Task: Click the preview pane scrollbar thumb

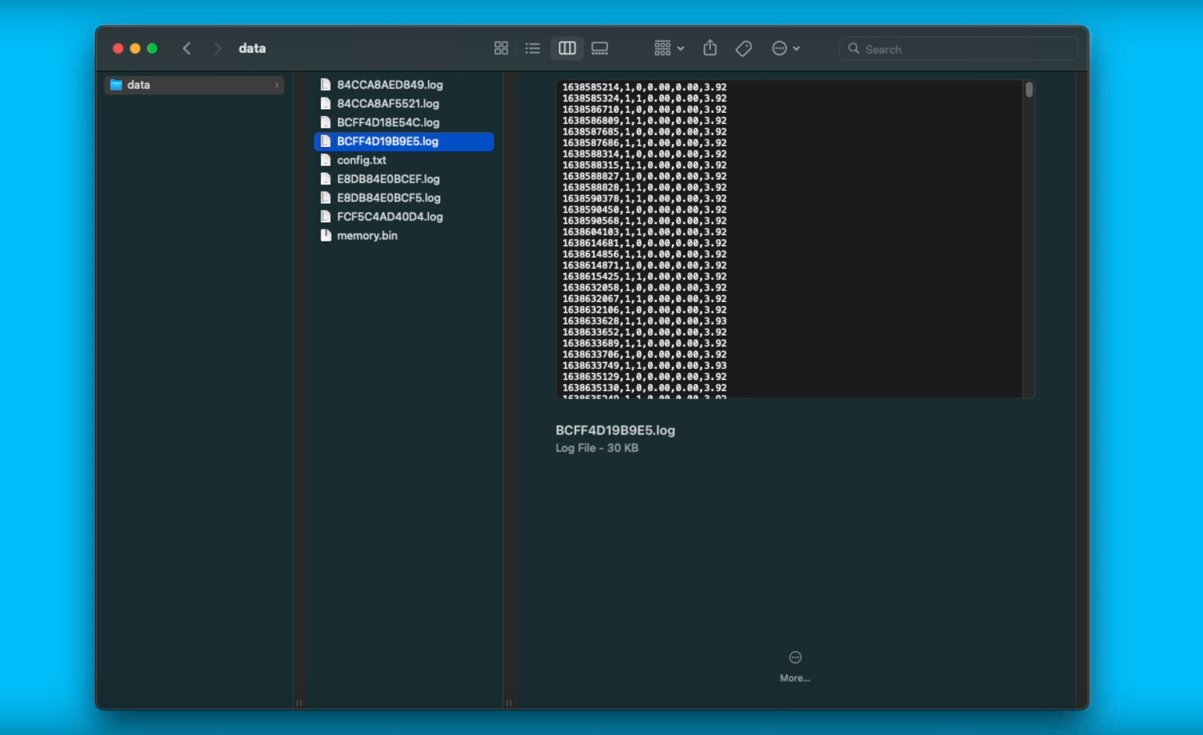Action: coord(1029,90)
